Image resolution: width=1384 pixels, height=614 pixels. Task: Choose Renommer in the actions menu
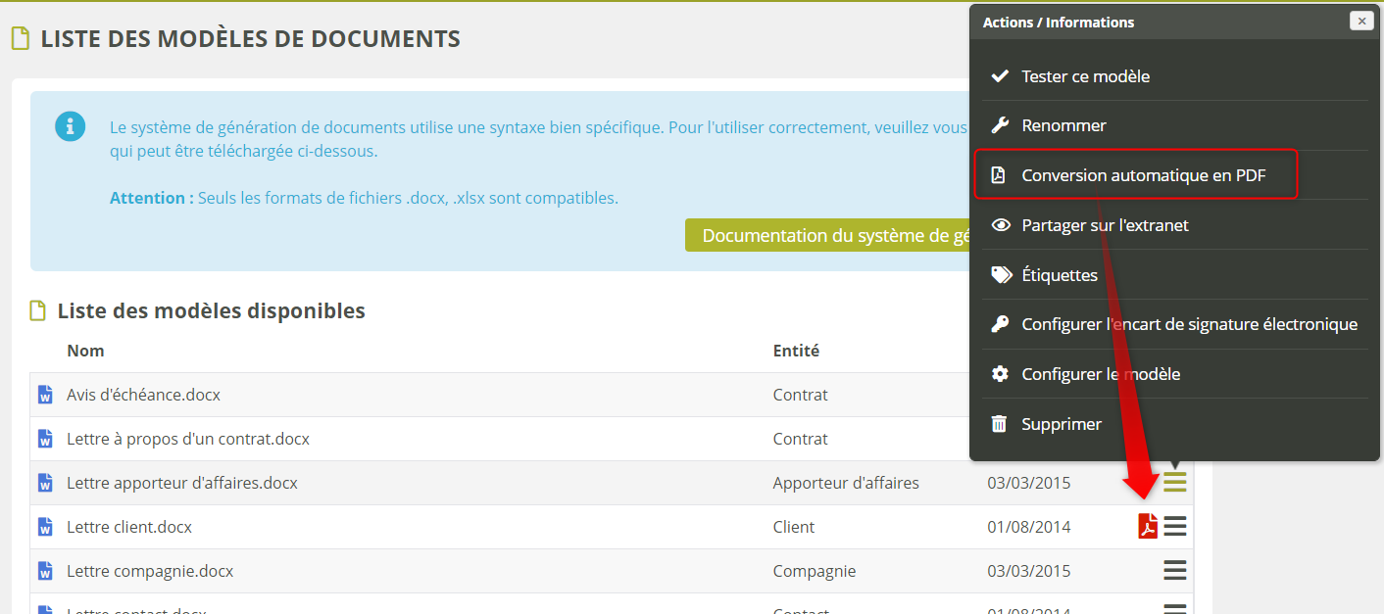pyautogui.click(x=1063, y=125)
